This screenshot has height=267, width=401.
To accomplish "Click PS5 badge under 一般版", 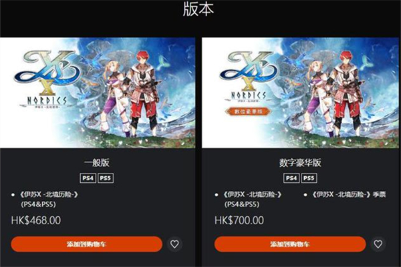I will pos(106,178).
